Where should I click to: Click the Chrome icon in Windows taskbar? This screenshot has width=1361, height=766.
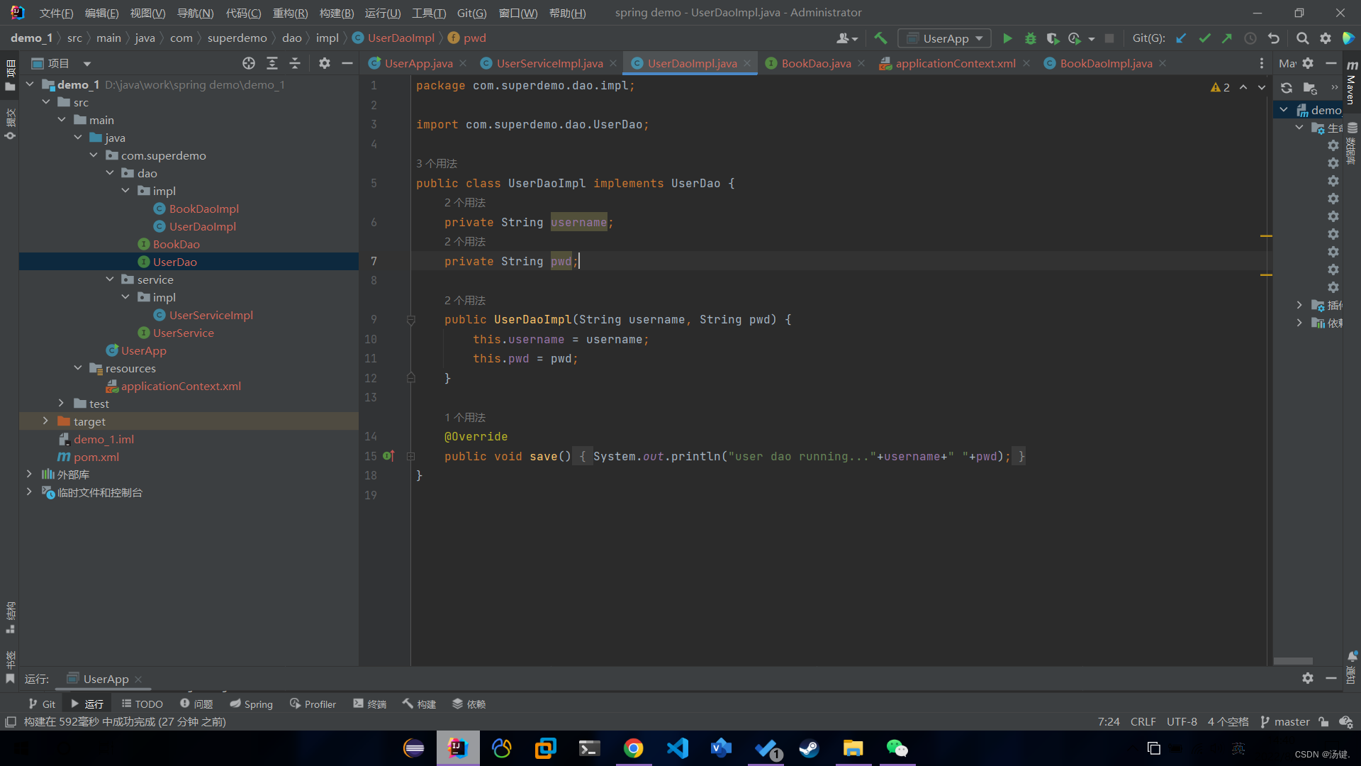pos(633,748)
